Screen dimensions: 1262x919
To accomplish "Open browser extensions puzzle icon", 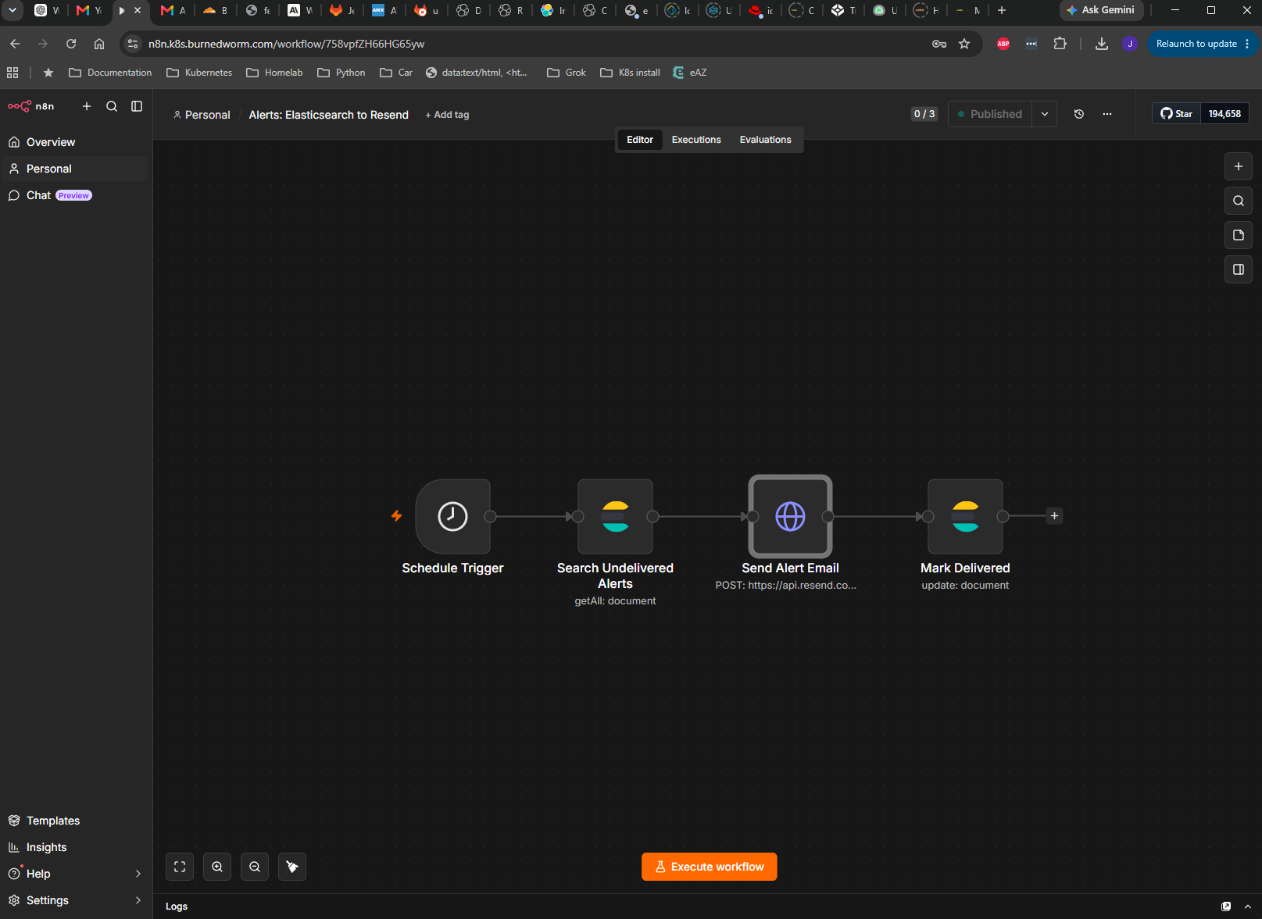I will point(1060,44).
